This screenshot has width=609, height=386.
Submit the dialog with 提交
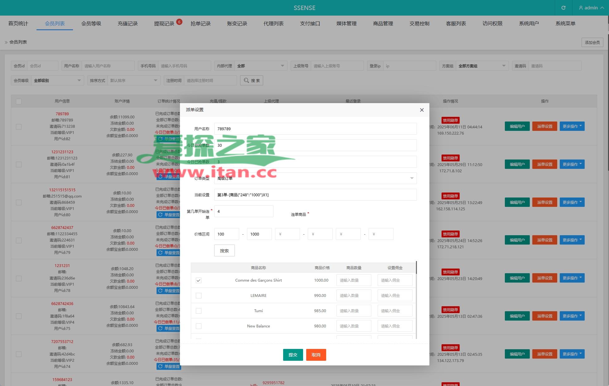click(x=293, y=355)
